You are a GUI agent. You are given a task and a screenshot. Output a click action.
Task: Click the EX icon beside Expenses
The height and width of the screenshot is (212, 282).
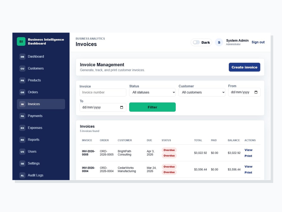pyautogui.click(x=22, y=128)
